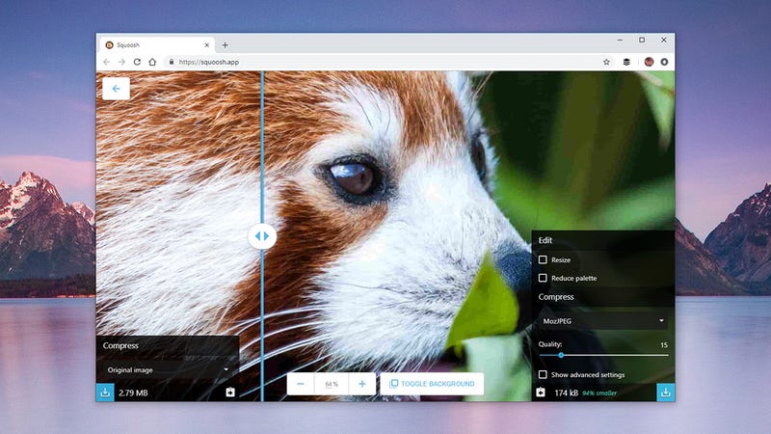
Task: Bookmark this page with the star icon
Action: [x=606, y=62]
